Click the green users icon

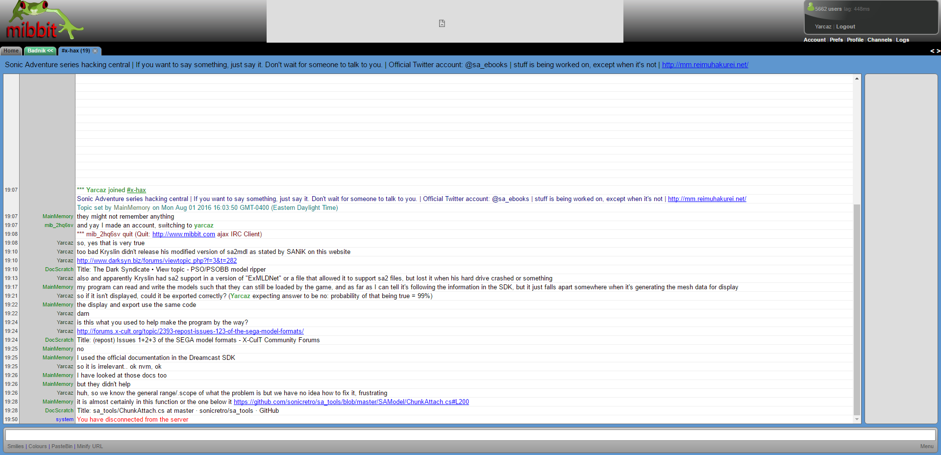click(811, 7)
